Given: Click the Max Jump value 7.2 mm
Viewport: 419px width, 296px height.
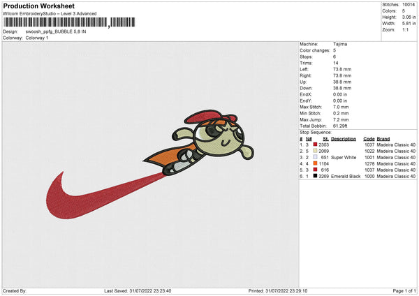Looking at the screenshot, I should point(341,119).
